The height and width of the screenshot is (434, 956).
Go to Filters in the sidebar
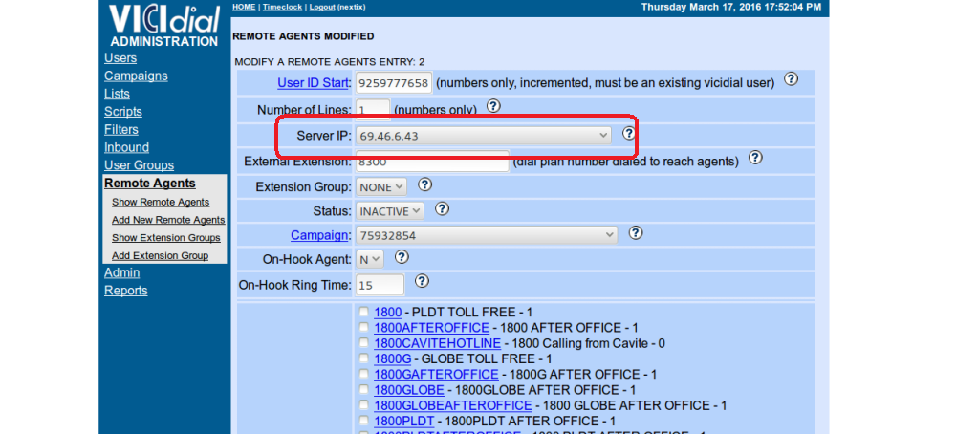121,129
